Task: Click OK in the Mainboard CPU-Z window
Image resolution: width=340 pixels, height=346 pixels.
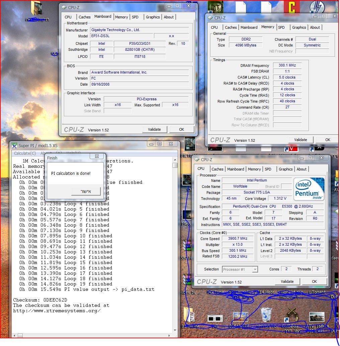Action: tap(182, 129)
